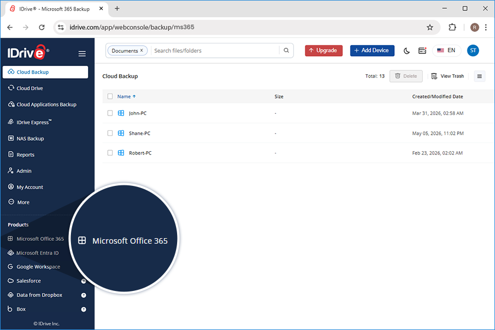Viewport: 495px width, 330px height.
Task: Open My Account in sidebar
Action: [25, 187]
